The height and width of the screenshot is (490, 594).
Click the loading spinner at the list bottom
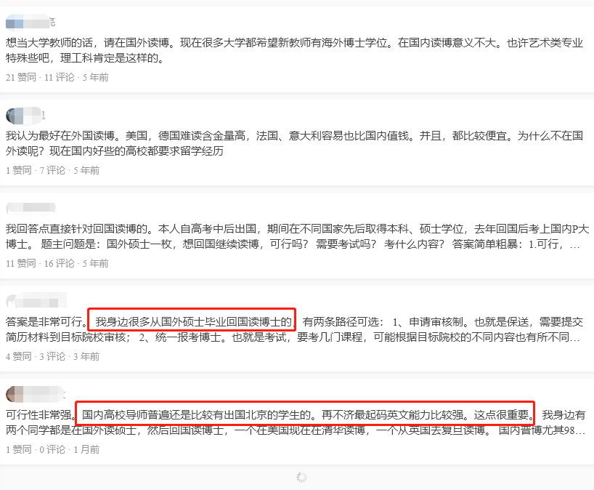pyautogui.click(x=301, y=477)
